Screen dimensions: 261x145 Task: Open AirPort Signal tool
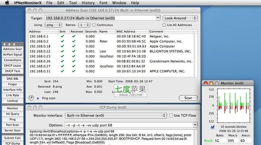point(12,55)
